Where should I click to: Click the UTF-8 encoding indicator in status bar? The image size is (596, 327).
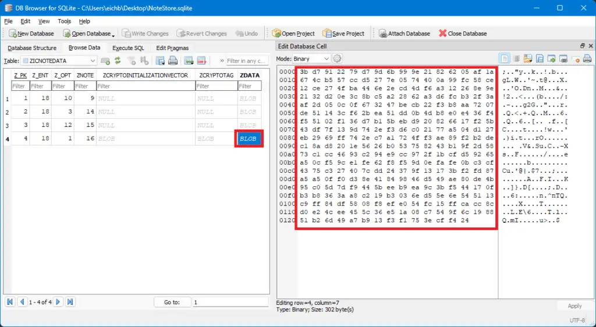(x=577, y=320)
